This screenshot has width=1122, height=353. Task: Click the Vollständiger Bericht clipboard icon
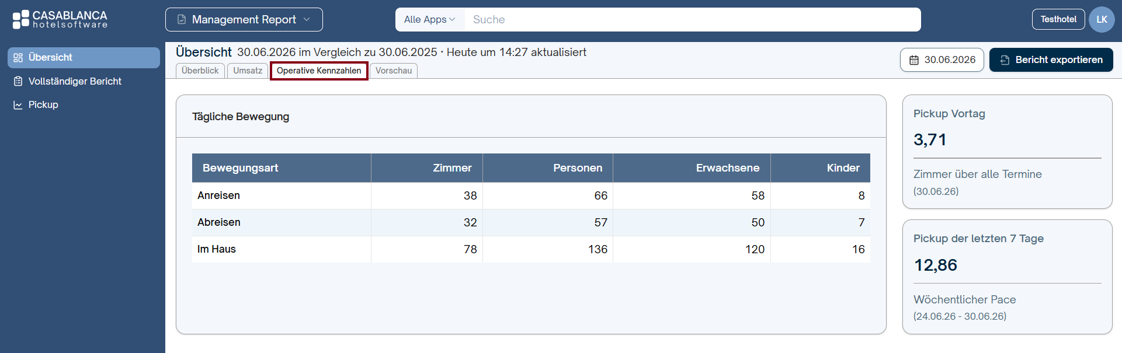(x=18, y=81)
